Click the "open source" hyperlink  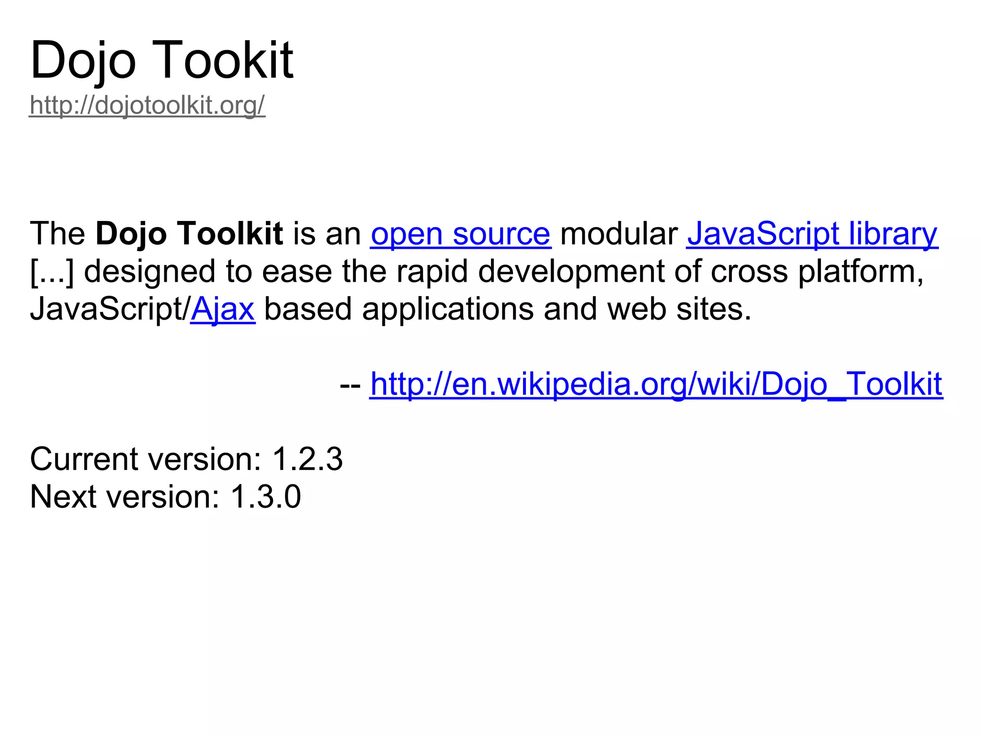460,234
